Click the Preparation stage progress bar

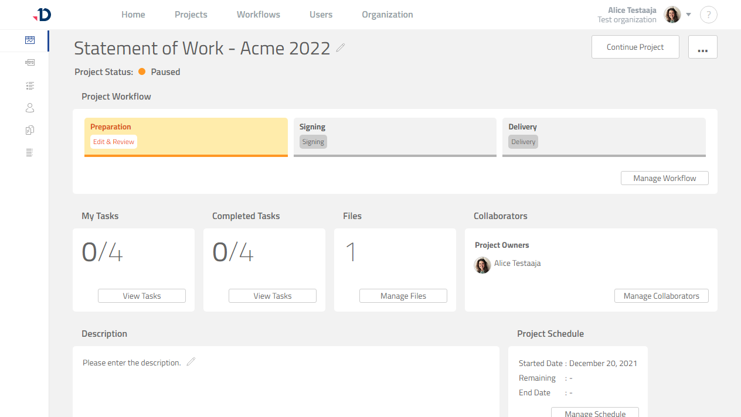(186, 155)
